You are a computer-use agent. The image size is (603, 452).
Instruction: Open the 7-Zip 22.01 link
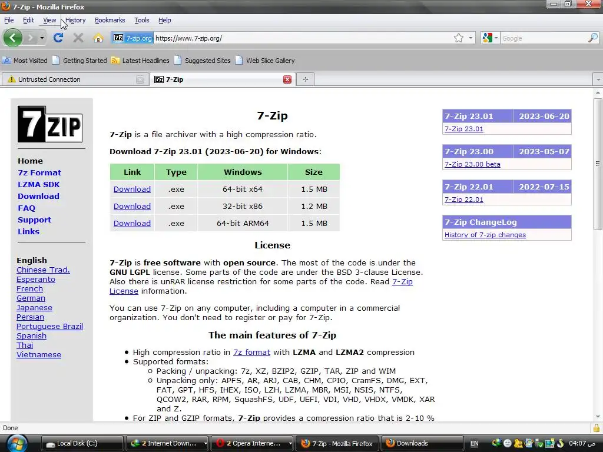[x=464, y=200]
